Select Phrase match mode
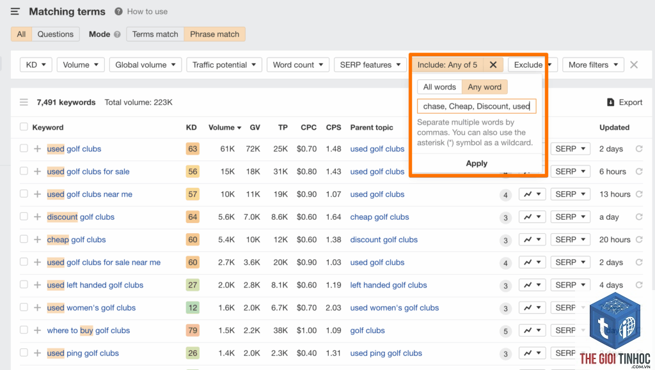This screenshot has width=655, height=370. tap(215, 35)
